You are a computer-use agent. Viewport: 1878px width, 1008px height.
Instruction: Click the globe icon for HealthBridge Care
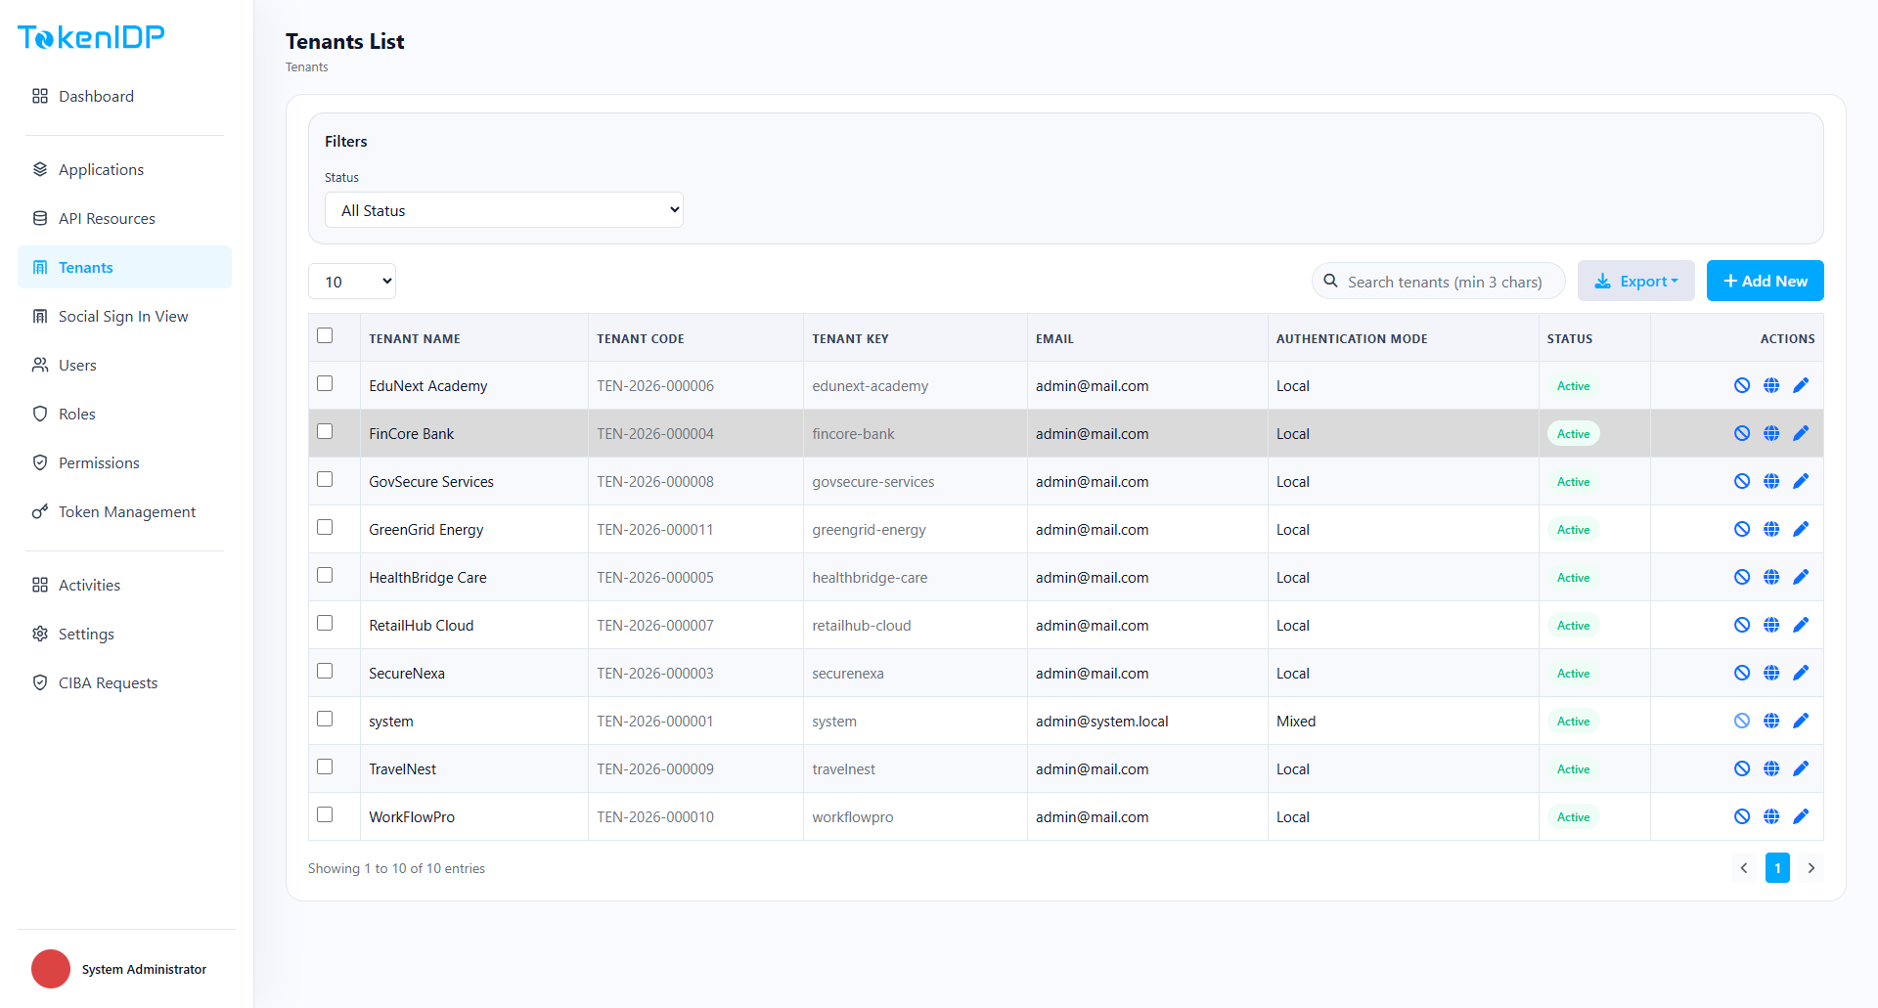click(x=1771, y=577)
